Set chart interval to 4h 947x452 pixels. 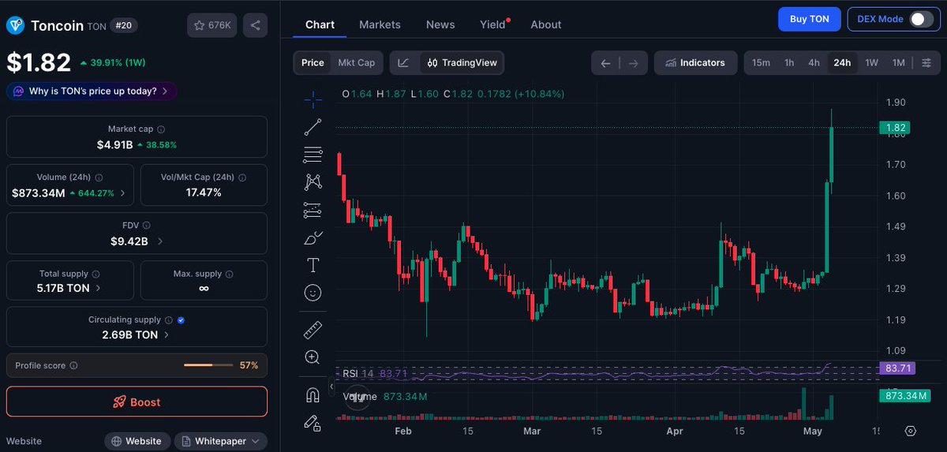coord(814,63)
